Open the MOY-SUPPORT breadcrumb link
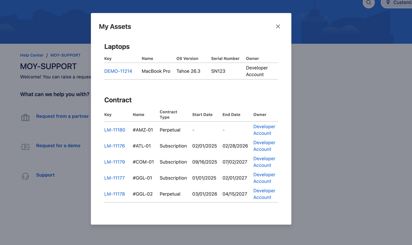Screen dimensions: 412x245 [x=65, y=55]
